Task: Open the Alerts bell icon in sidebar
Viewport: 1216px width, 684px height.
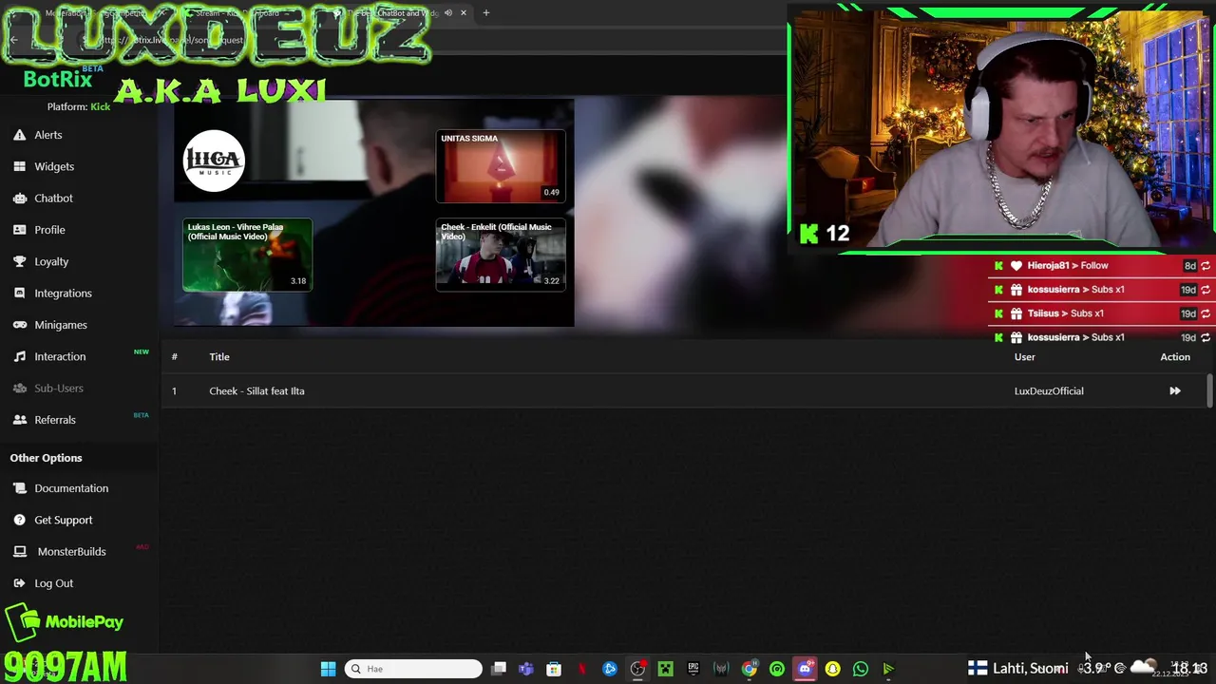Action: click(19, 135)
